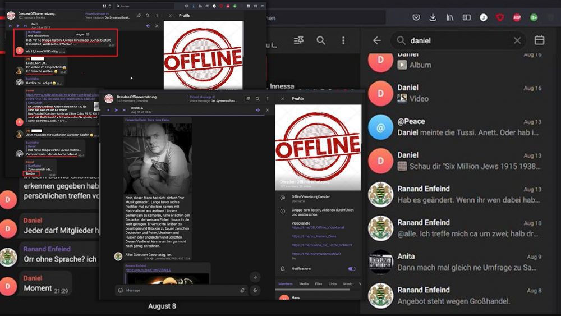Open hamburger menu in upper-left browser toolbar
Image resolution: width=561 pixels, height=316 pixels.
click(x=262, y=6)
